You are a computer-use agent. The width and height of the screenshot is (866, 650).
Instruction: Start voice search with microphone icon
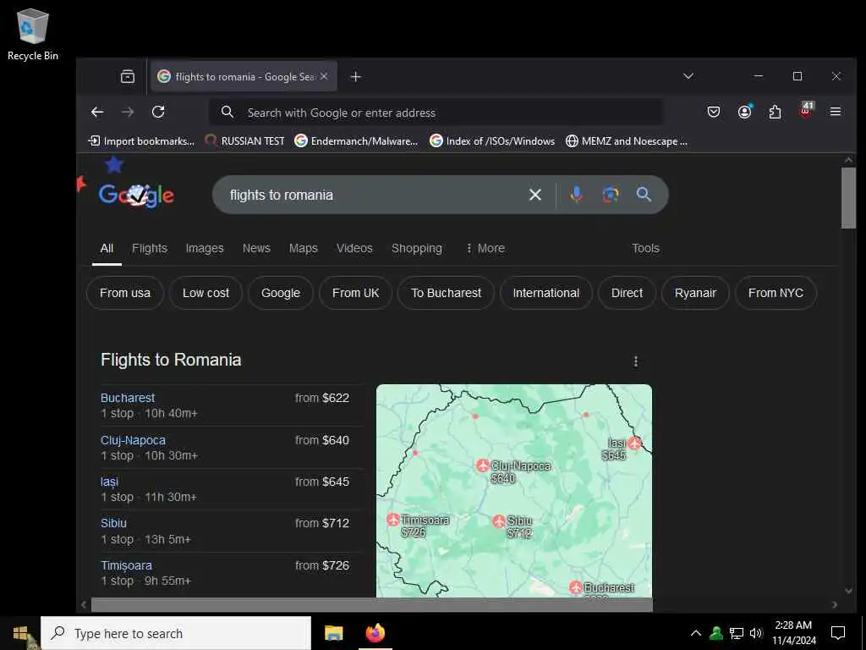576,195
